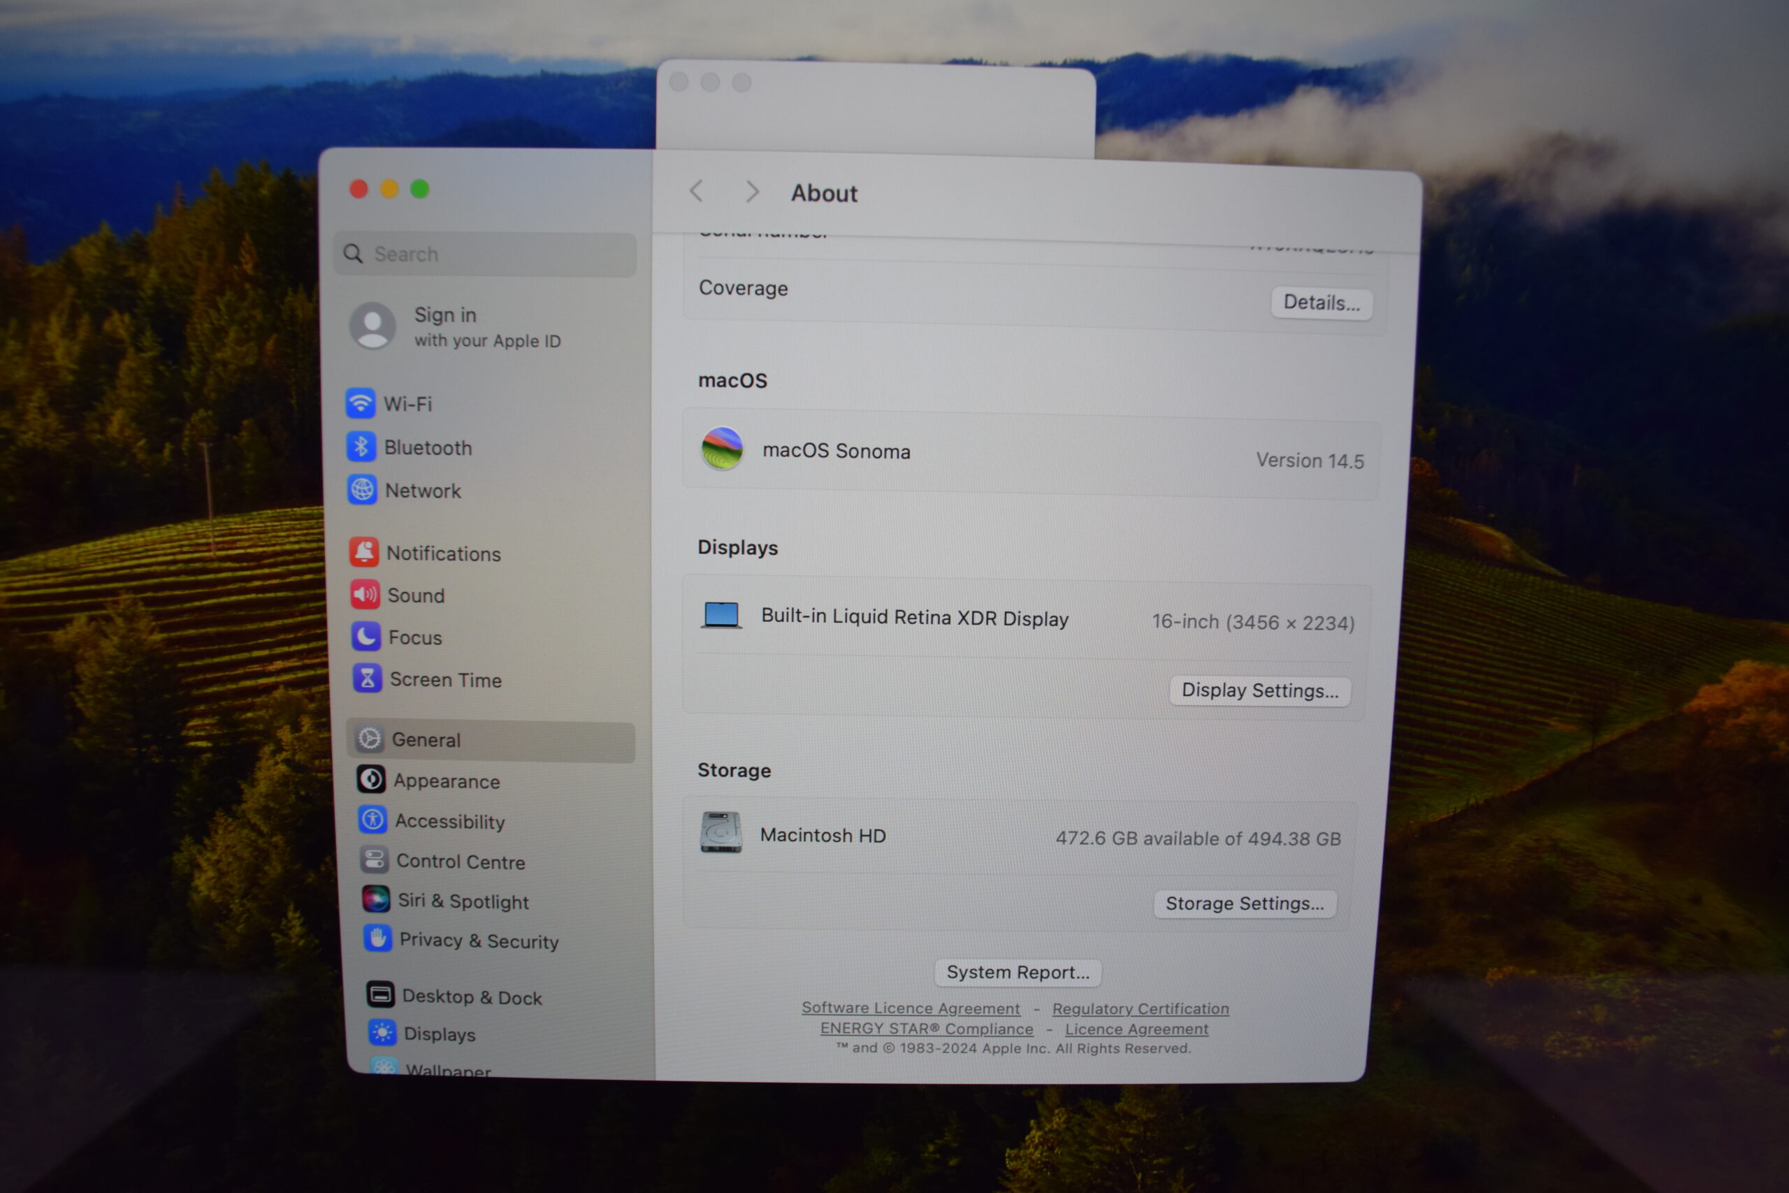1789x1193 pixels.
Task: Open Privacy & Security hand icon
Action: tap(377, 939)
